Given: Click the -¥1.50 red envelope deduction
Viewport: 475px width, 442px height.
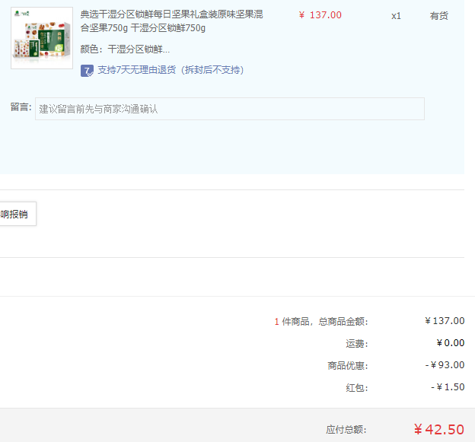Looking at the screenshot, I should (x=447, y=387).
